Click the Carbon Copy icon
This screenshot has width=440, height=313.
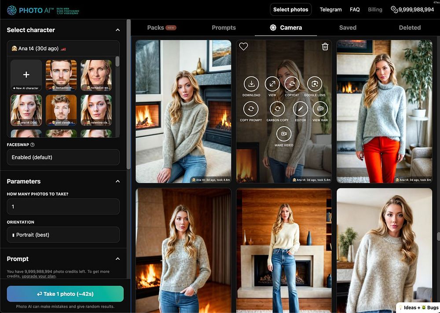pyautogui.click(x=277, y=109)
